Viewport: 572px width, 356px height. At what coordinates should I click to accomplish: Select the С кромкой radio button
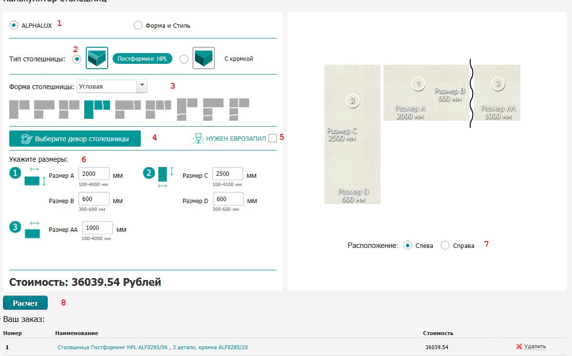pos(184,59)
